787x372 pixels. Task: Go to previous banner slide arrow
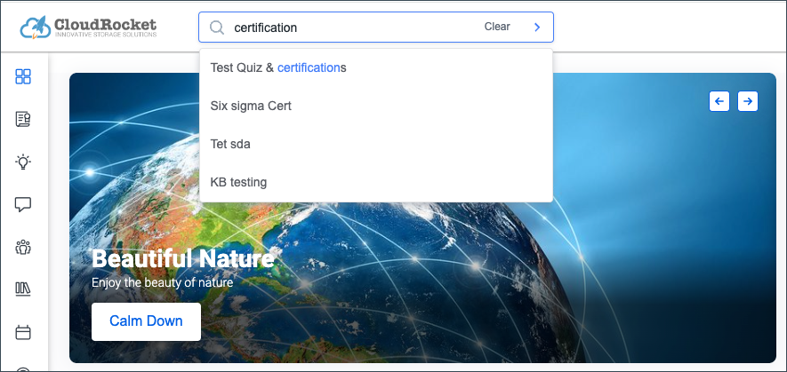719,101
